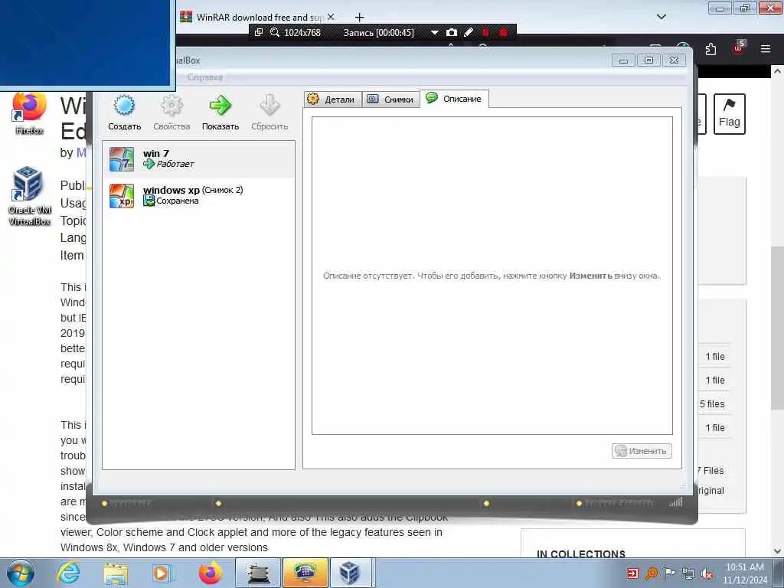Switch to the Описание tab

455,99
